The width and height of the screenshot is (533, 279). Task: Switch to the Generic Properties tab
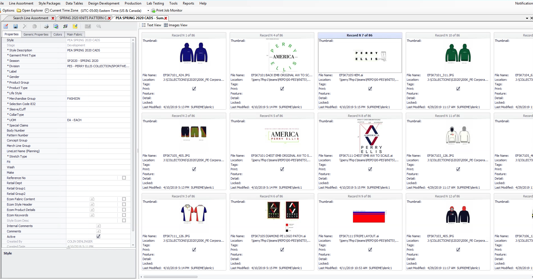coord(36,34)
